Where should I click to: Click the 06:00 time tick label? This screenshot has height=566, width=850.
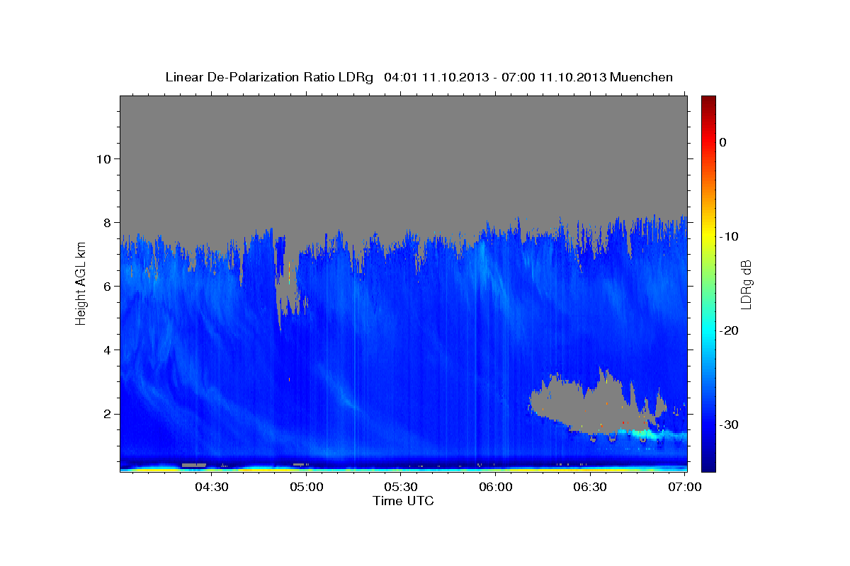coord(495,487)
